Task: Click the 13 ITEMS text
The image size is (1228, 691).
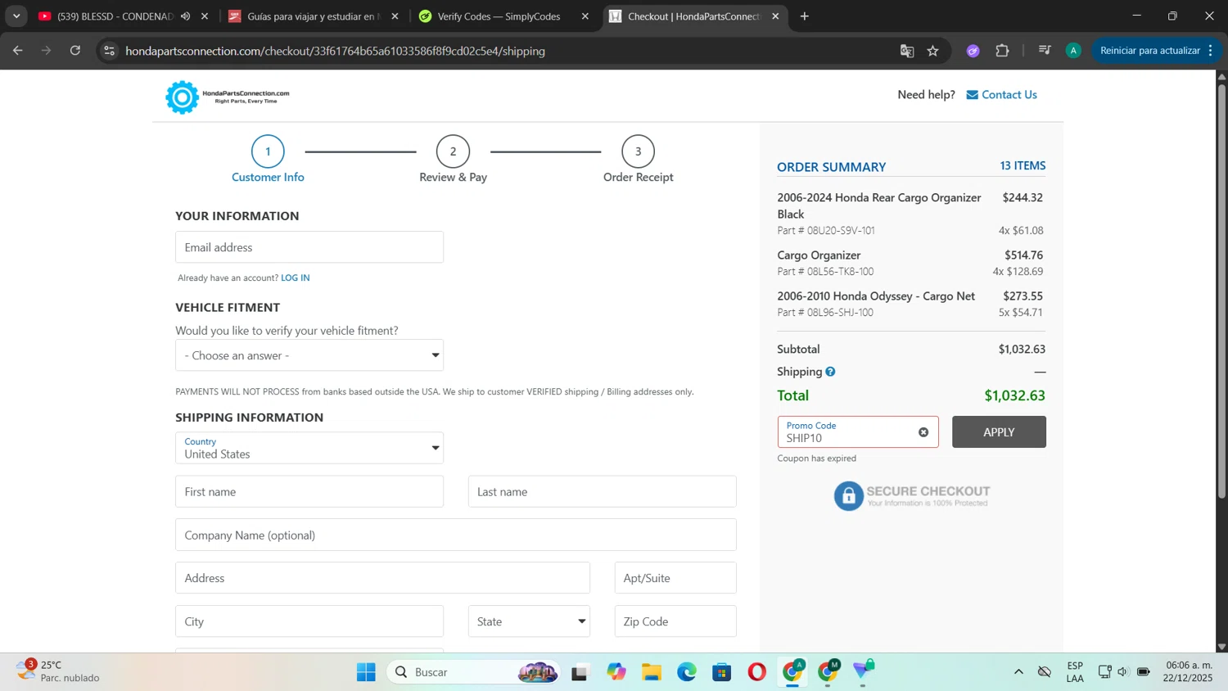Action: coord(1023,165)
